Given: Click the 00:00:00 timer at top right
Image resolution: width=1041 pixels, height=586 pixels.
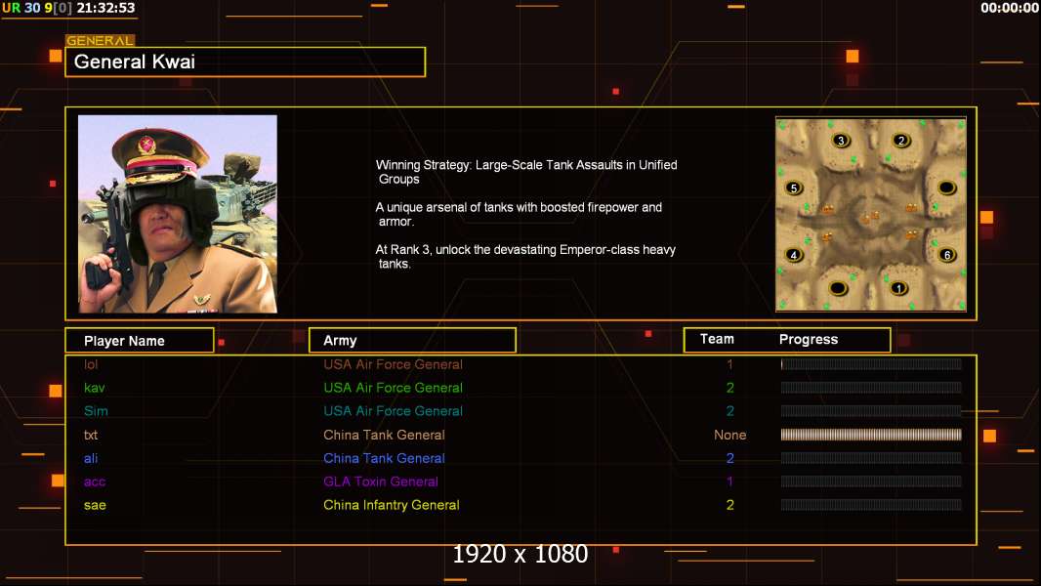Looking at the screenshot, I should [1010, 8].
